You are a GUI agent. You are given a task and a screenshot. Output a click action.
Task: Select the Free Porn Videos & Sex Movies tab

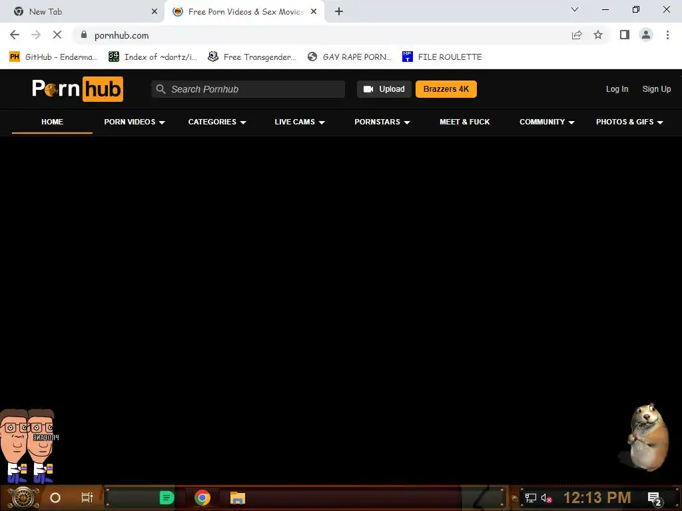coord(245,12)
